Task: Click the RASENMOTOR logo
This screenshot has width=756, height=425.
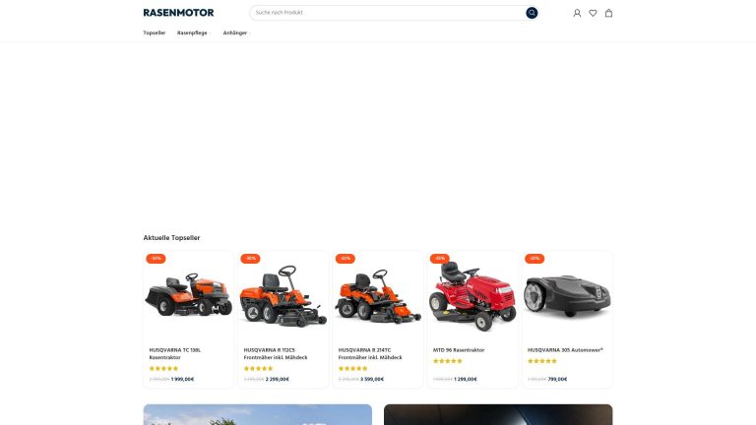Action: 178,13
